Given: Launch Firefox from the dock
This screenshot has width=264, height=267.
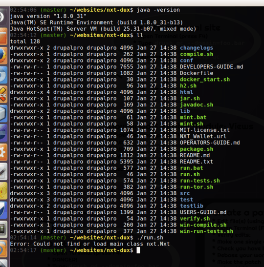Looking at the screenshot, I should (3, 56).
